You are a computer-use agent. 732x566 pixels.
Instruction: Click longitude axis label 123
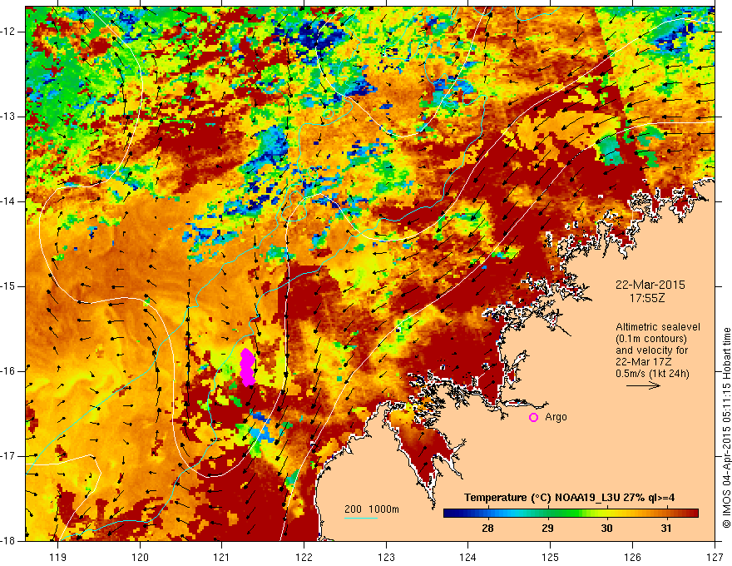pyautogui.click(x=386, y=557)
